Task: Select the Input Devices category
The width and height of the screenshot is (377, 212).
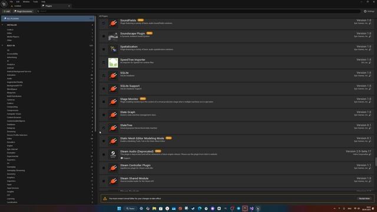Action: [x=13, y=188]
